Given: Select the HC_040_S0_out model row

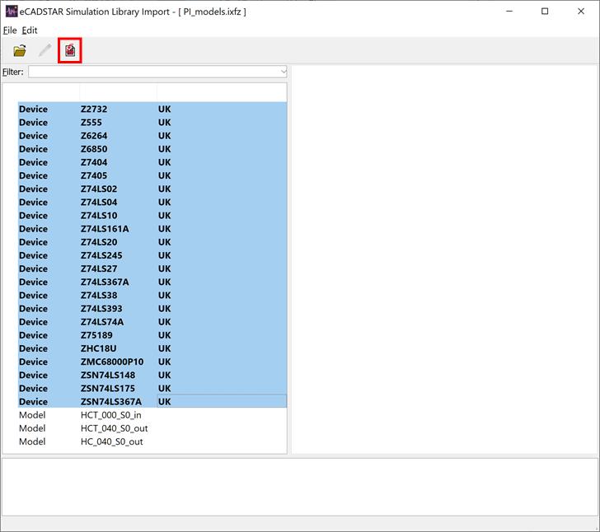Looking at the screenshot, I should (152, 441).
